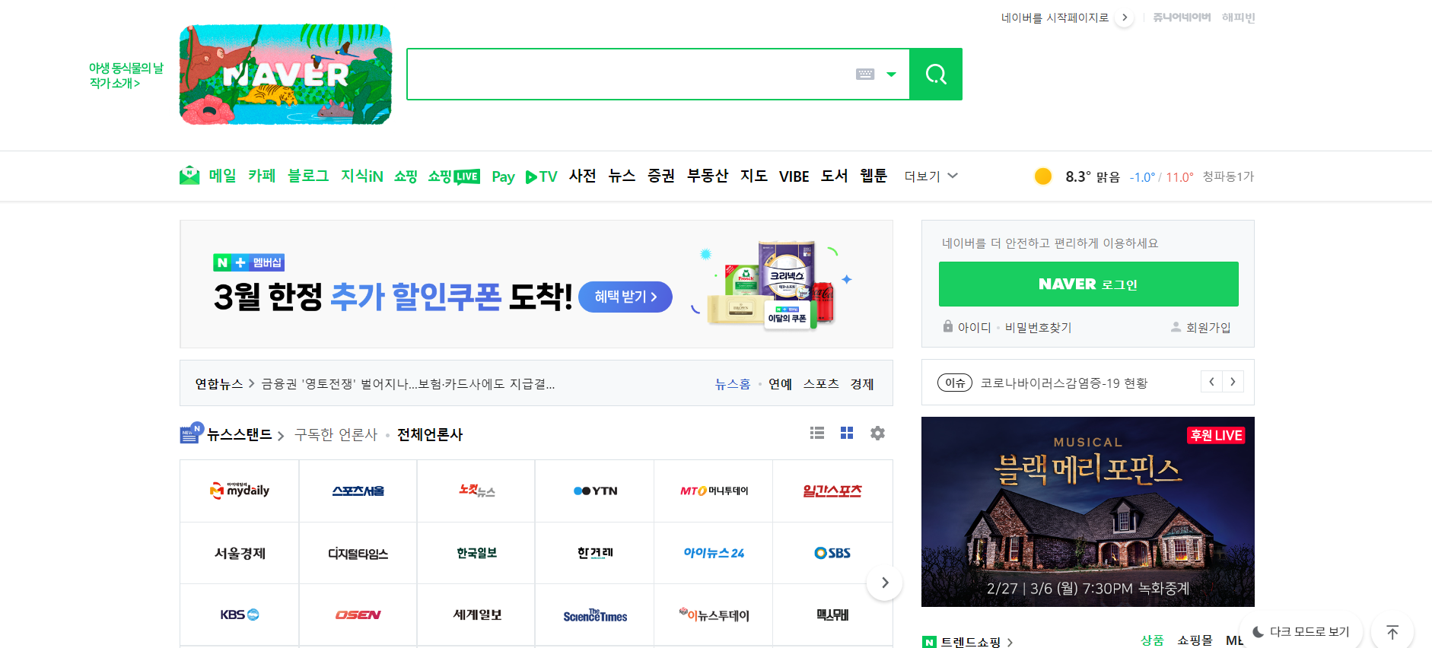Screen dimensions: 1432x648
Task: Open 지도 map menu
Action: pyautogui.click(x=754, y=176)
